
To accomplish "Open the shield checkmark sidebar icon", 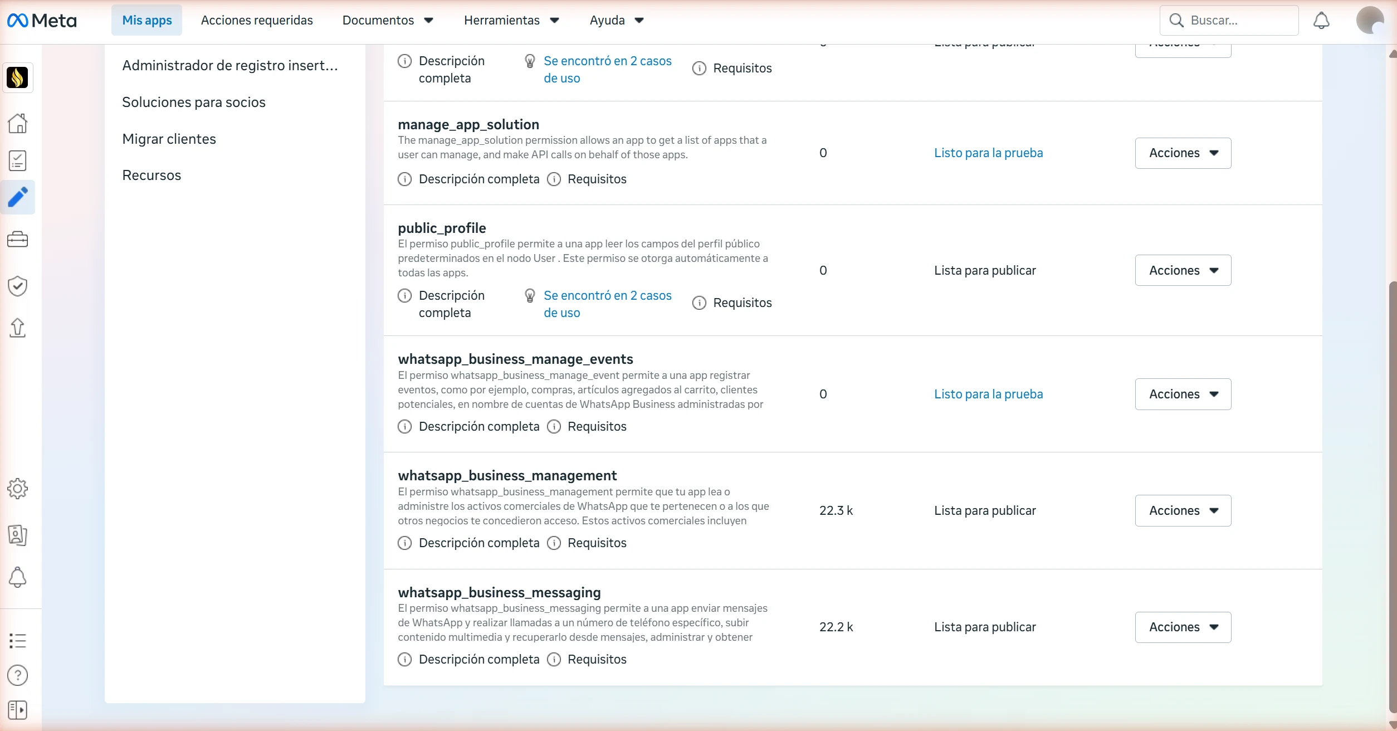I will click(x=18, y=286).
